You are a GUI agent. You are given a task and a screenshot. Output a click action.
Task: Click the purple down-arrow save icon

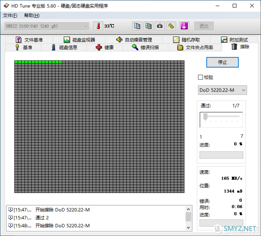[184, 26]
